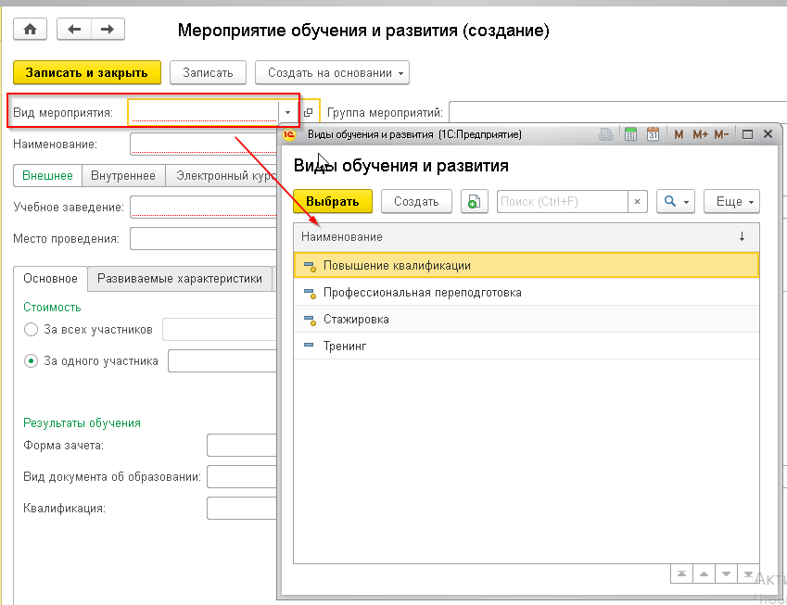
Task: Jump to the first list row arrow
Action: pyautogui.click(x=681, y=574)
